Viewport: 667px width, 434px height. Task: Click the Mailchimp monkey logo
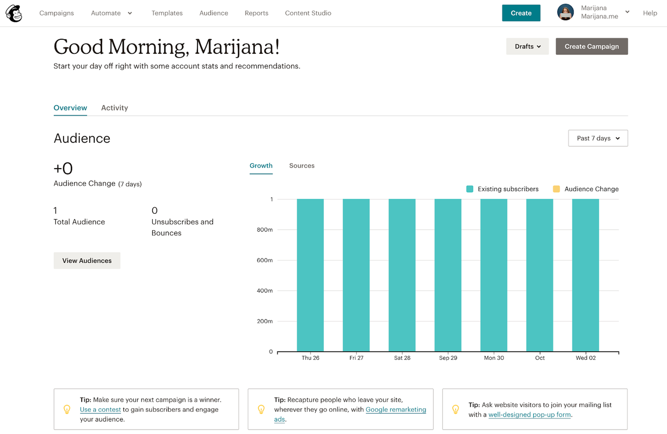point(14,13)
